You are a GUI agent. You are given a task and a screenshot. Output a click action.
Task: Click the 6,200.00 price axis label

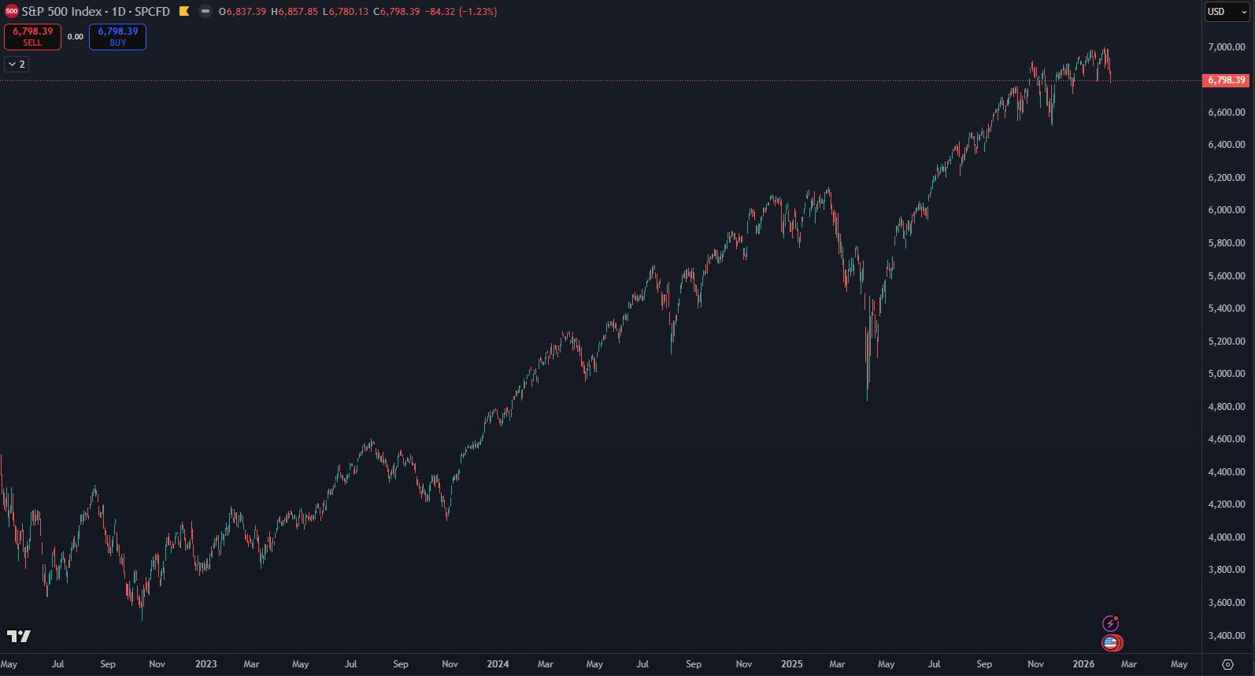(1227, 178)
